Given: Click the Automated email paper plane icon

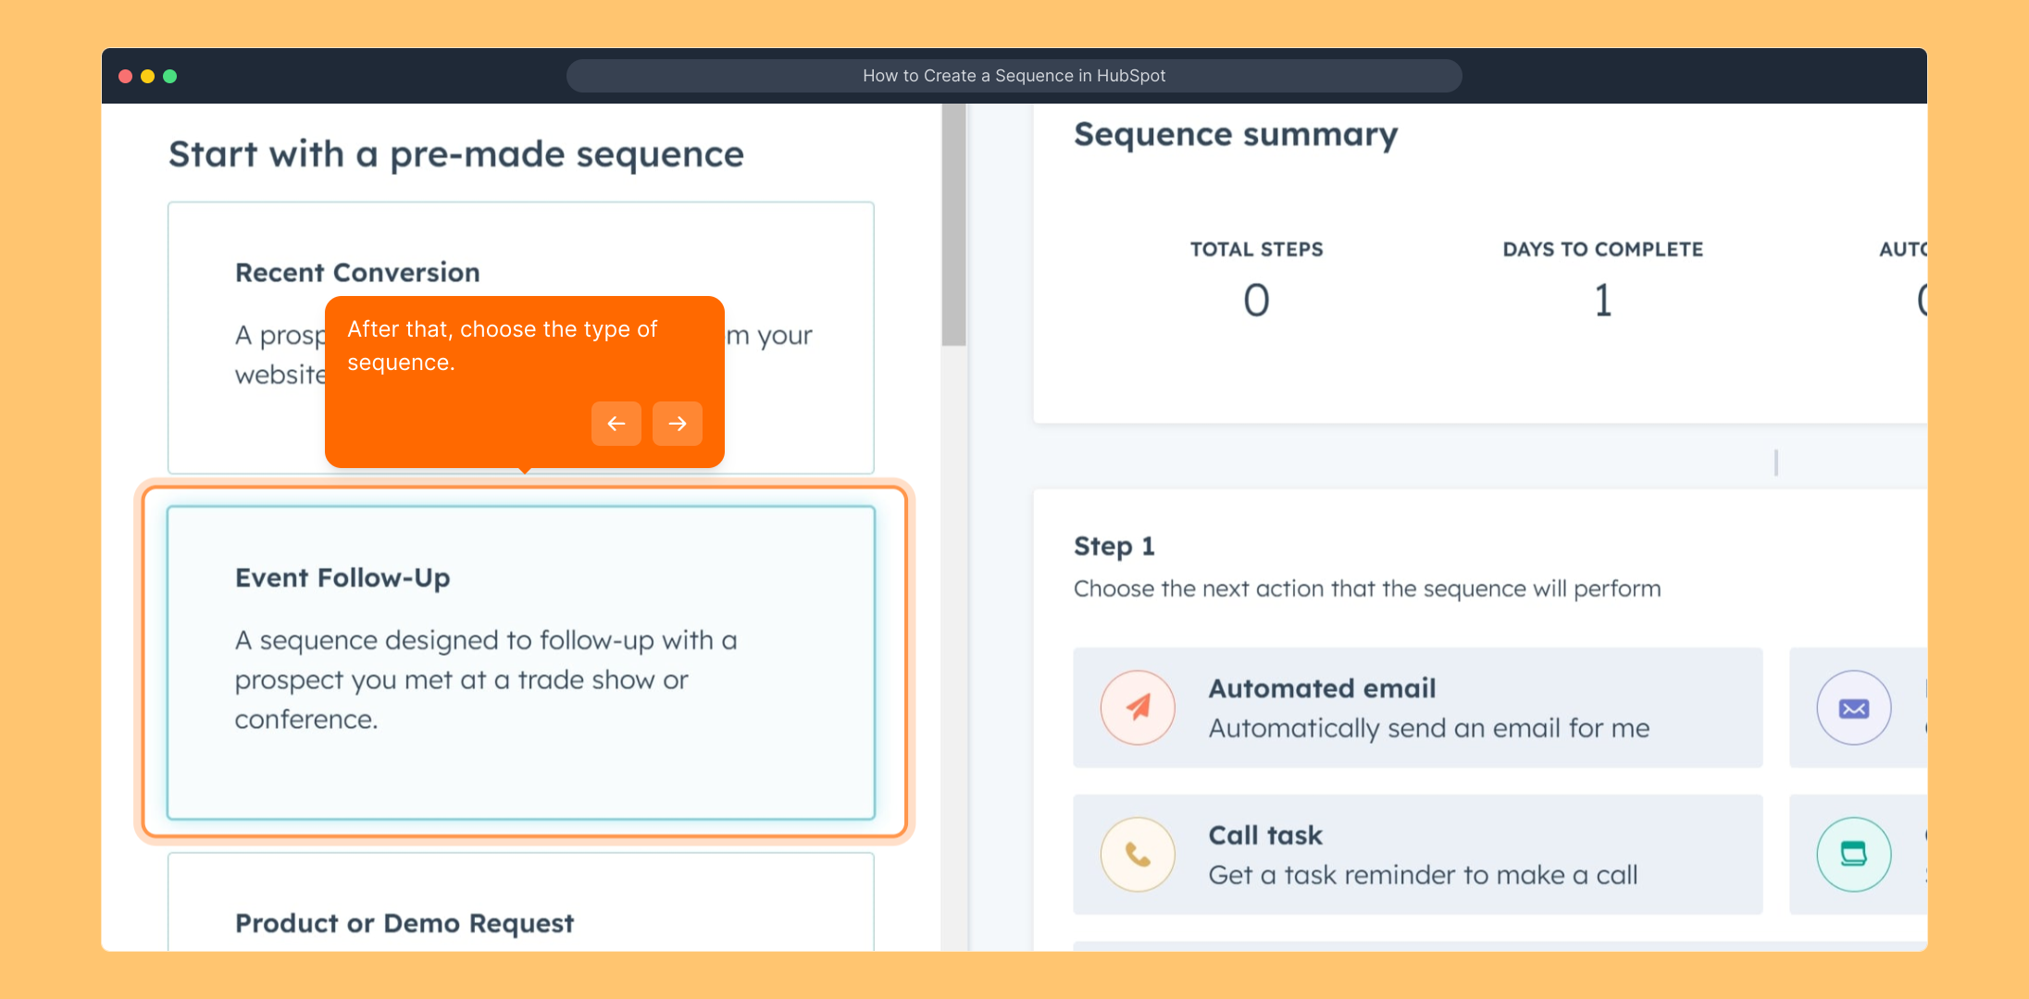Looking at the screenshot, I should pyautogui.click(x=1138, y=708).
